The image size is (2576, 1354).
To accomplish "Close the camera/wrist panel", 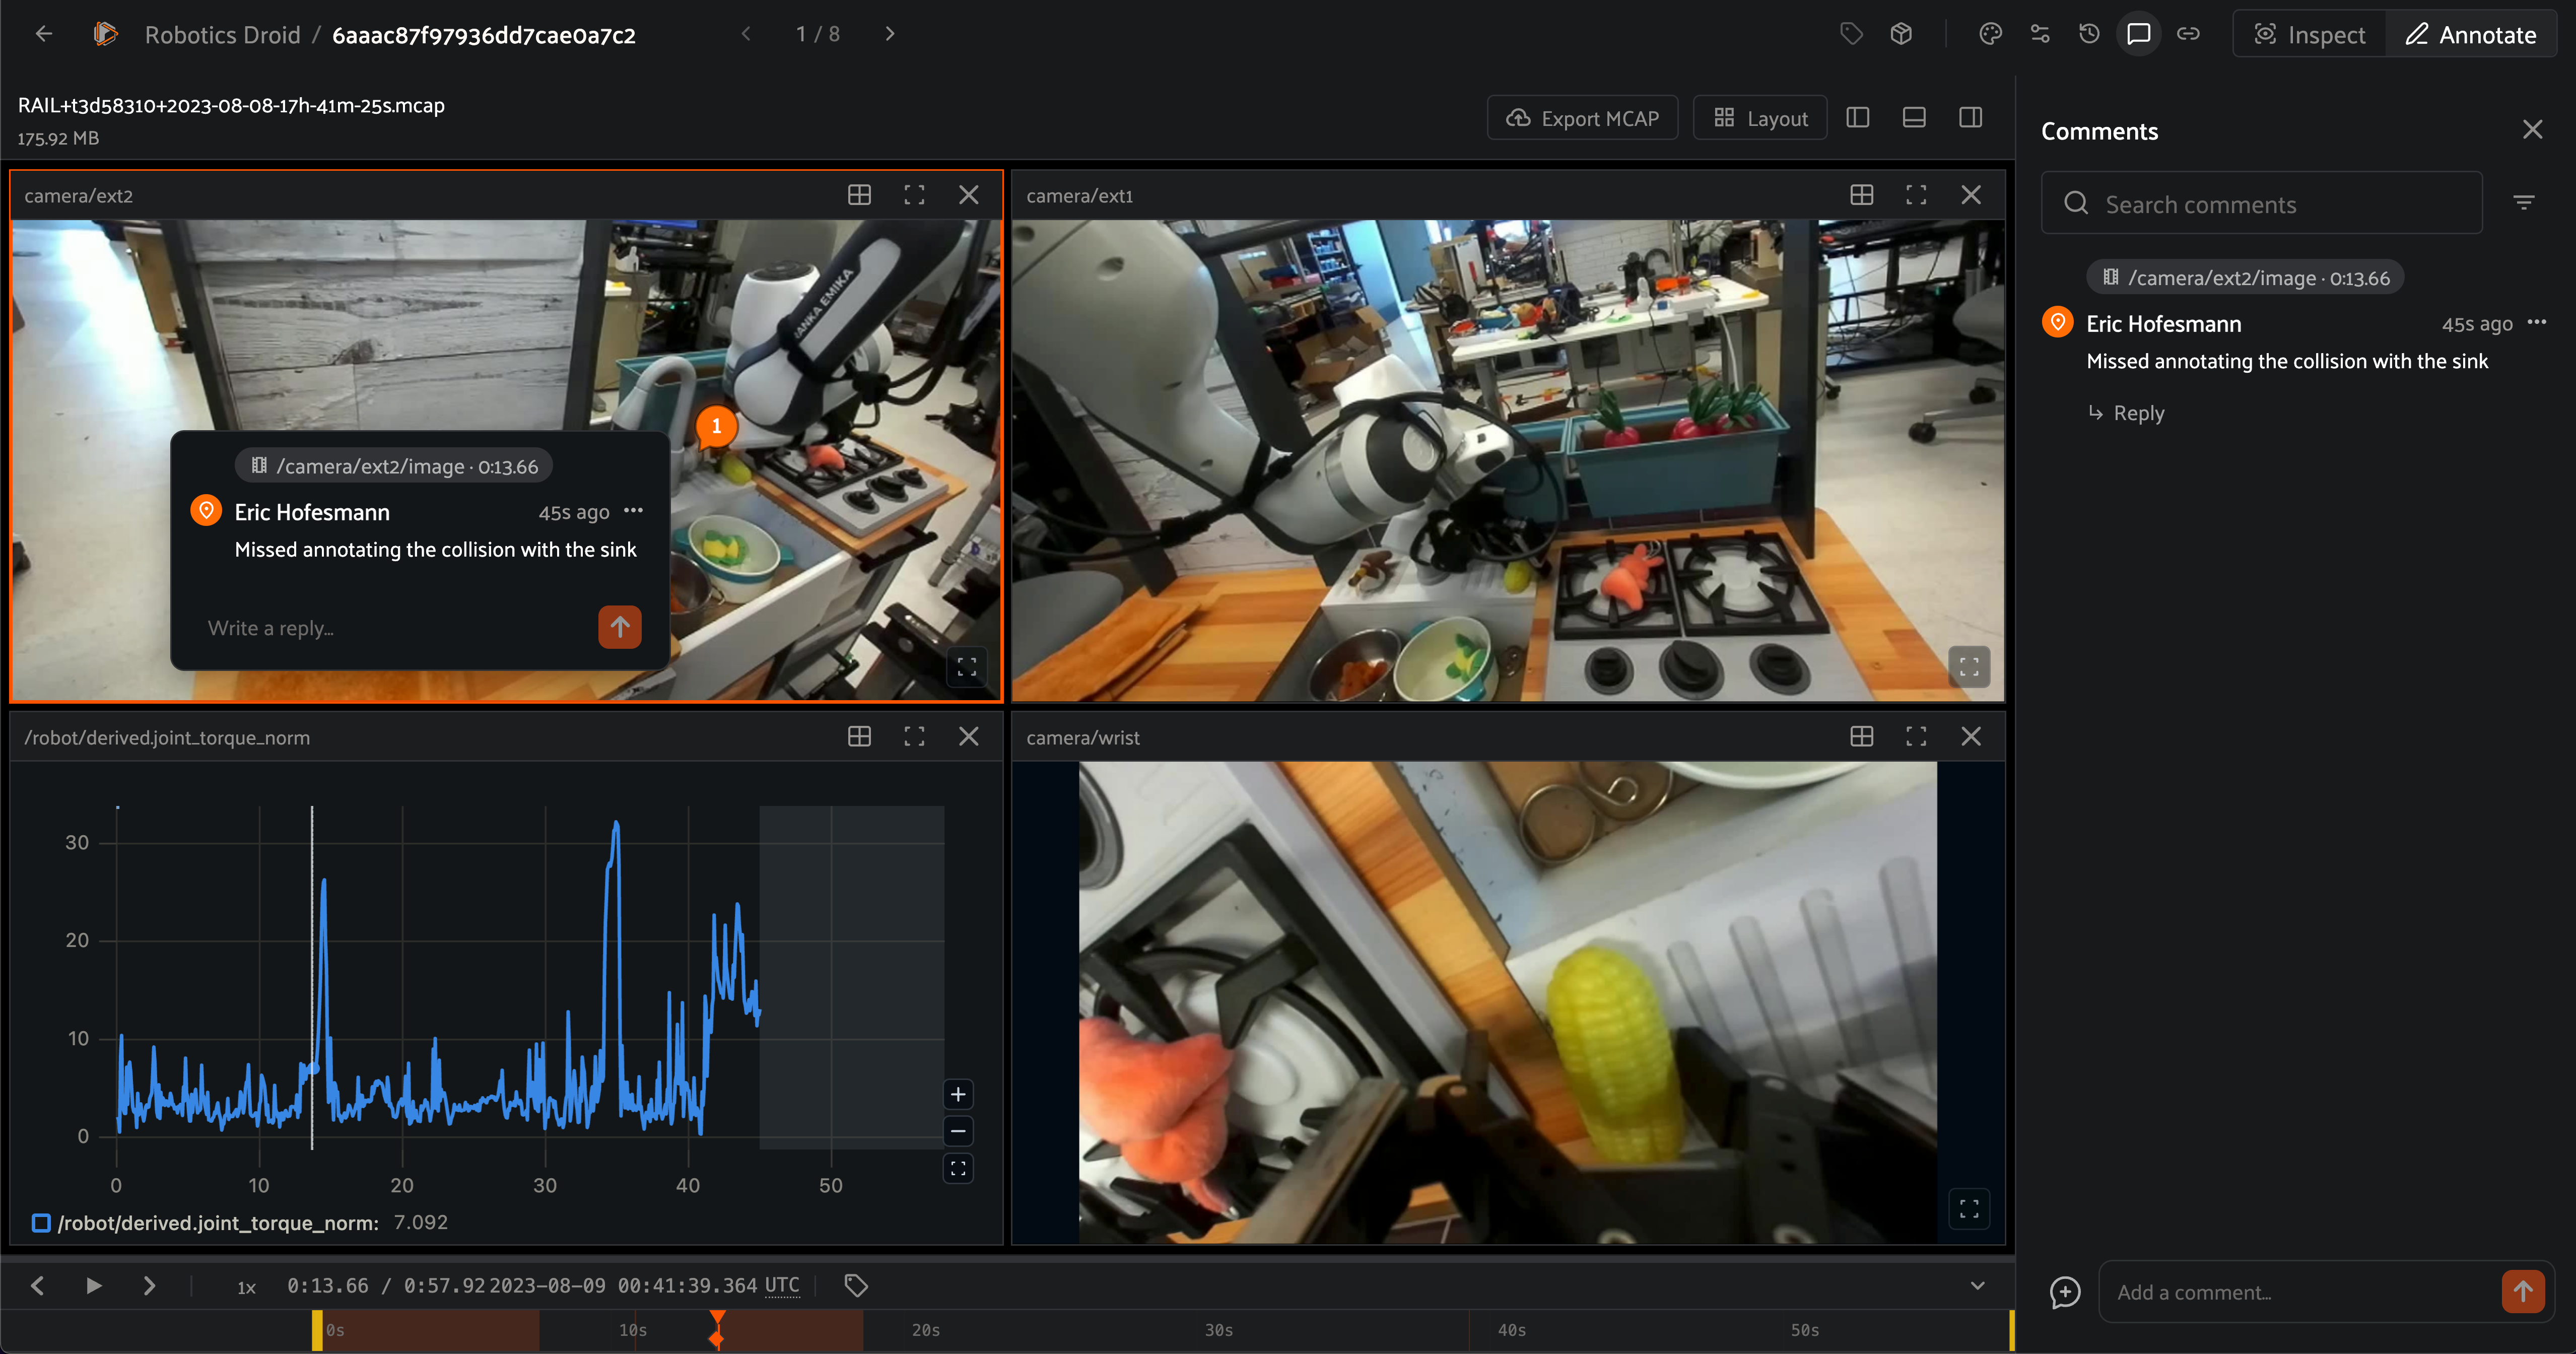I will (1971, 737).
